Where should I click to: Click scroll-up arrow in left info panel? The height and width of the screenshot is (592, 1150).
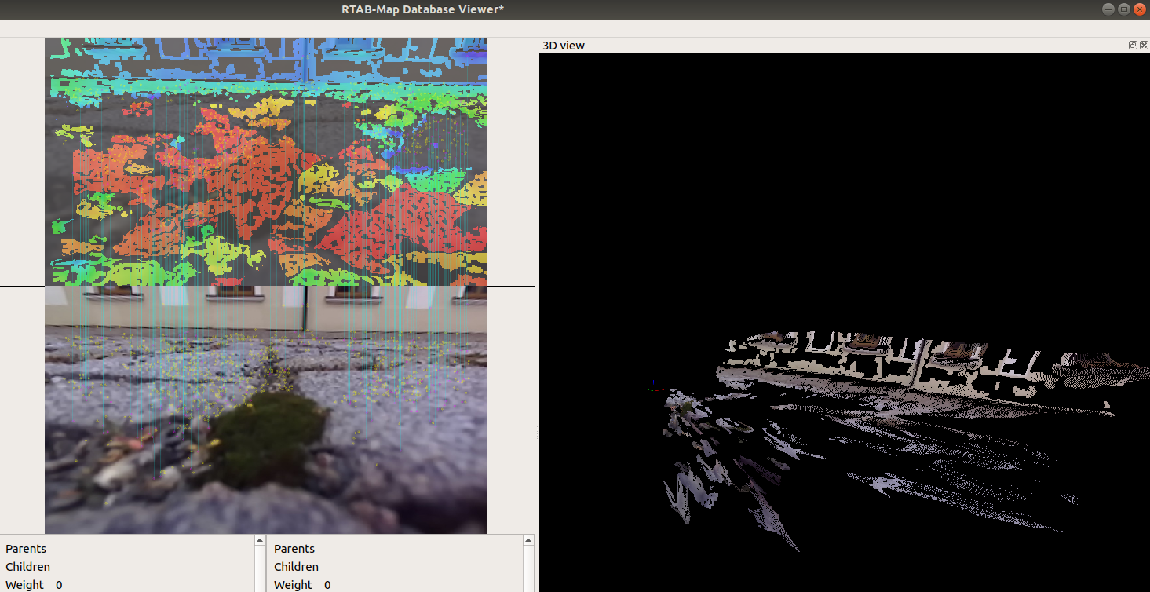tap(260, 541)
